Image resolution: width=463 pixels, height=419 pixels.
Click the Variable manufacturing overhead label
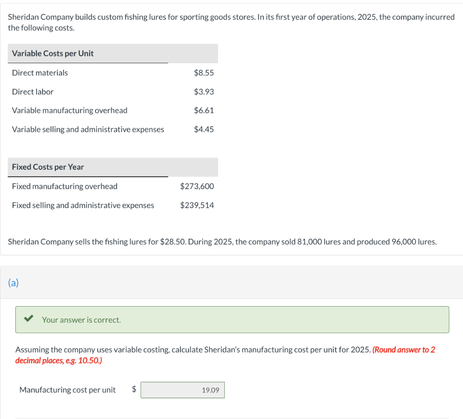click(x=70, y=110)
